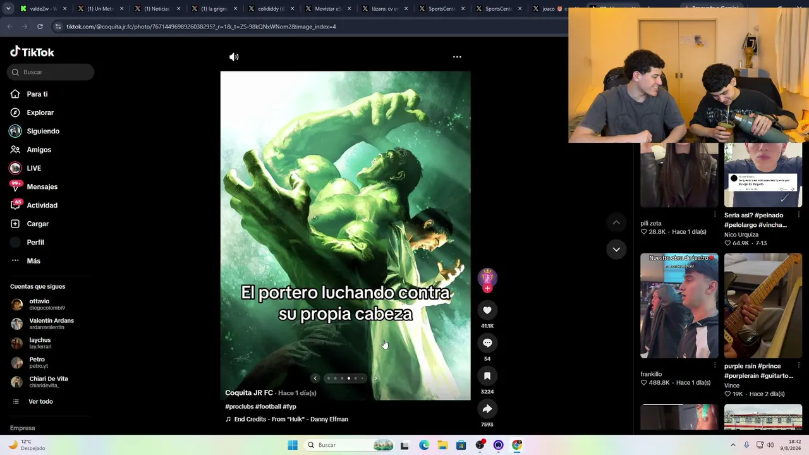Open the post's three-dot options menu
Viewport: 809px width, 455px height.
pyautogui.click(x=457, y=57)
